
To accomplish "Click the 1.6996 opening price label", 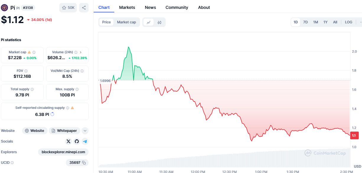I will 105,80.
